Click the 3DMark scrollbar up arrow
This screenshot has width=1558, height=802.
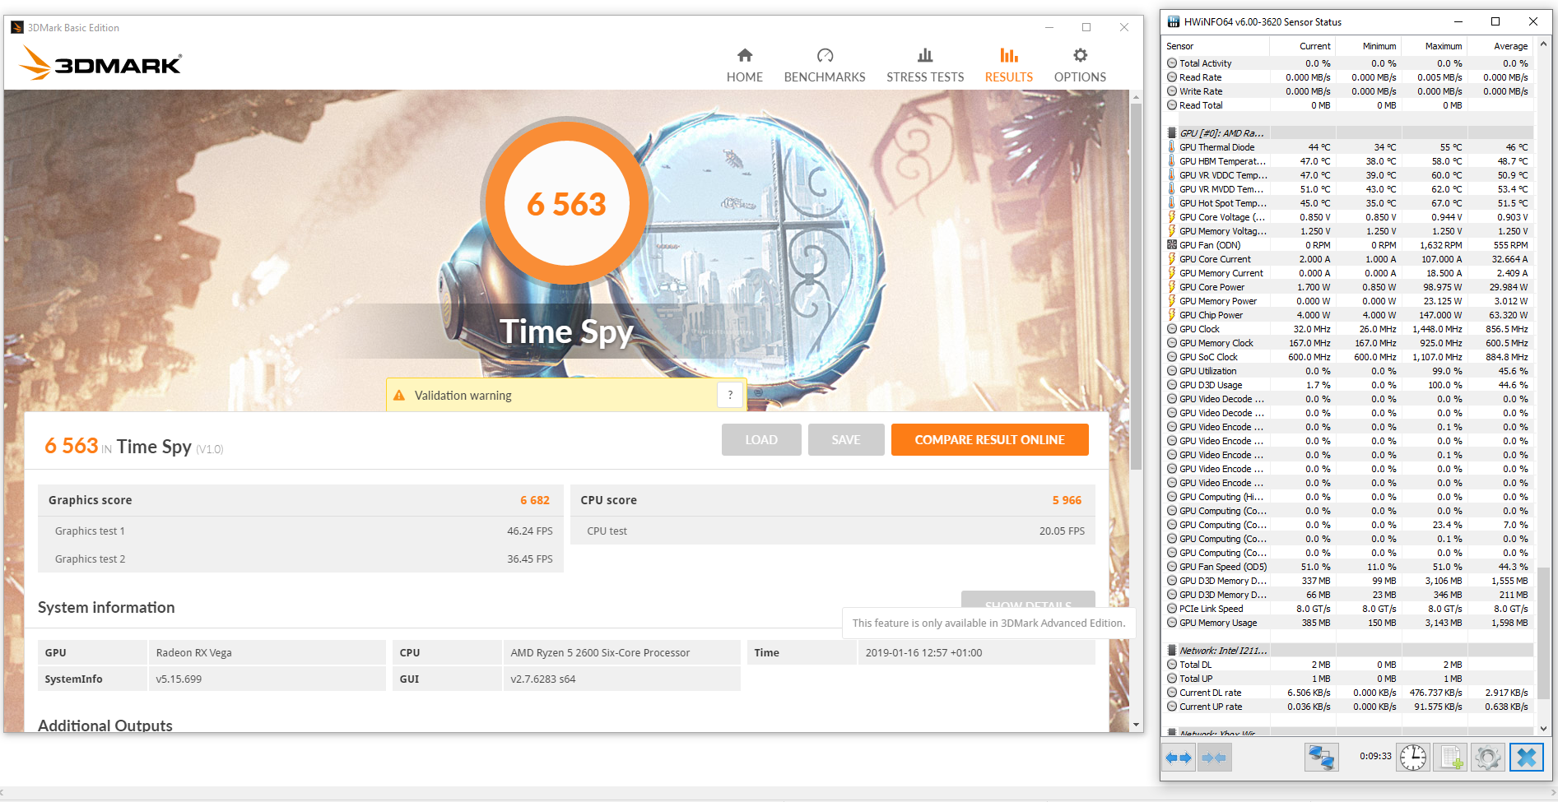(x=1136, y=97)
